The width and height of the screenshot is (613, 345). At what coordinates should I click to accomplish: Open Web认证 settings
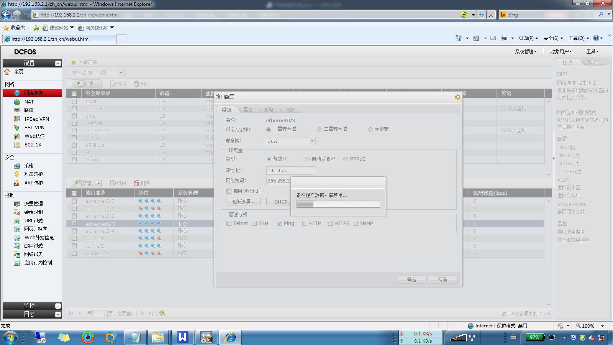pyautogui.click(x=34, y=136)
